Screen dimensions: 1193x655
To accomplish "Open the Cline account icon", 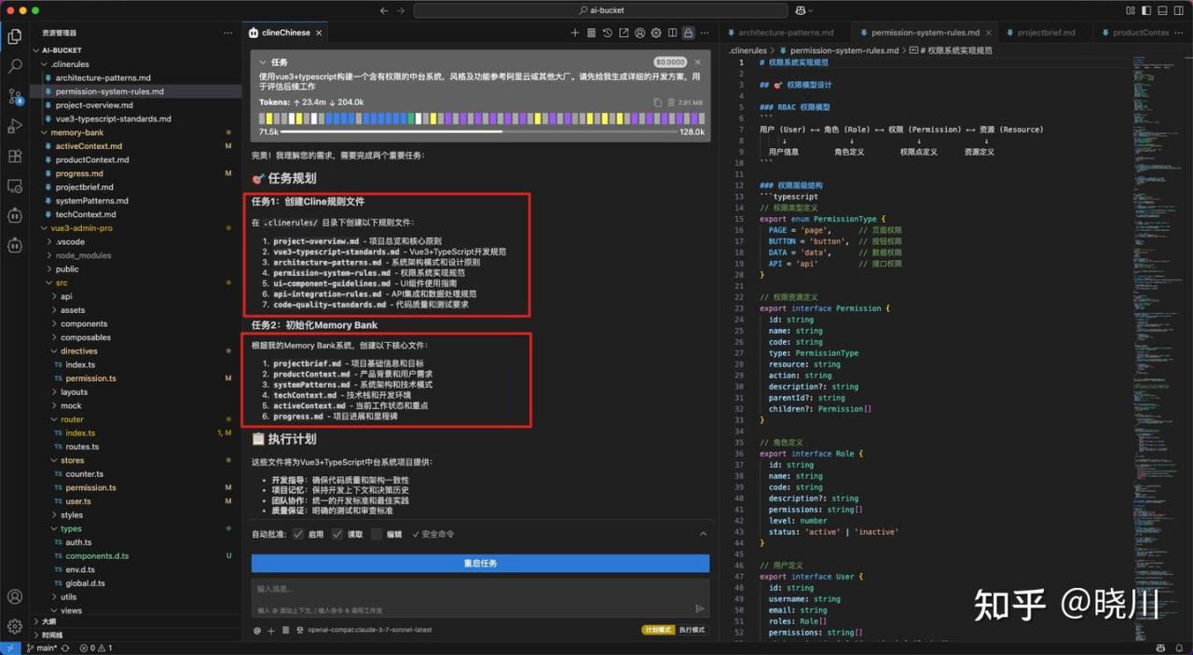I will (x=640, y=33).
